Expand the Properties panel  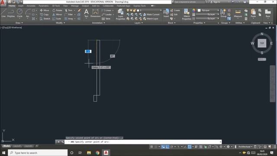[x=199, y=23]
